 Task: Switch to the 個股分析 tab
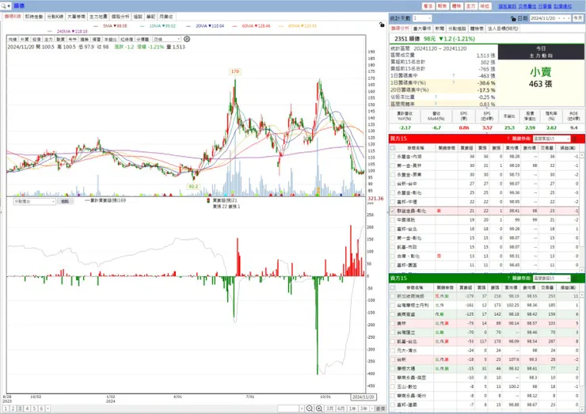120,17
